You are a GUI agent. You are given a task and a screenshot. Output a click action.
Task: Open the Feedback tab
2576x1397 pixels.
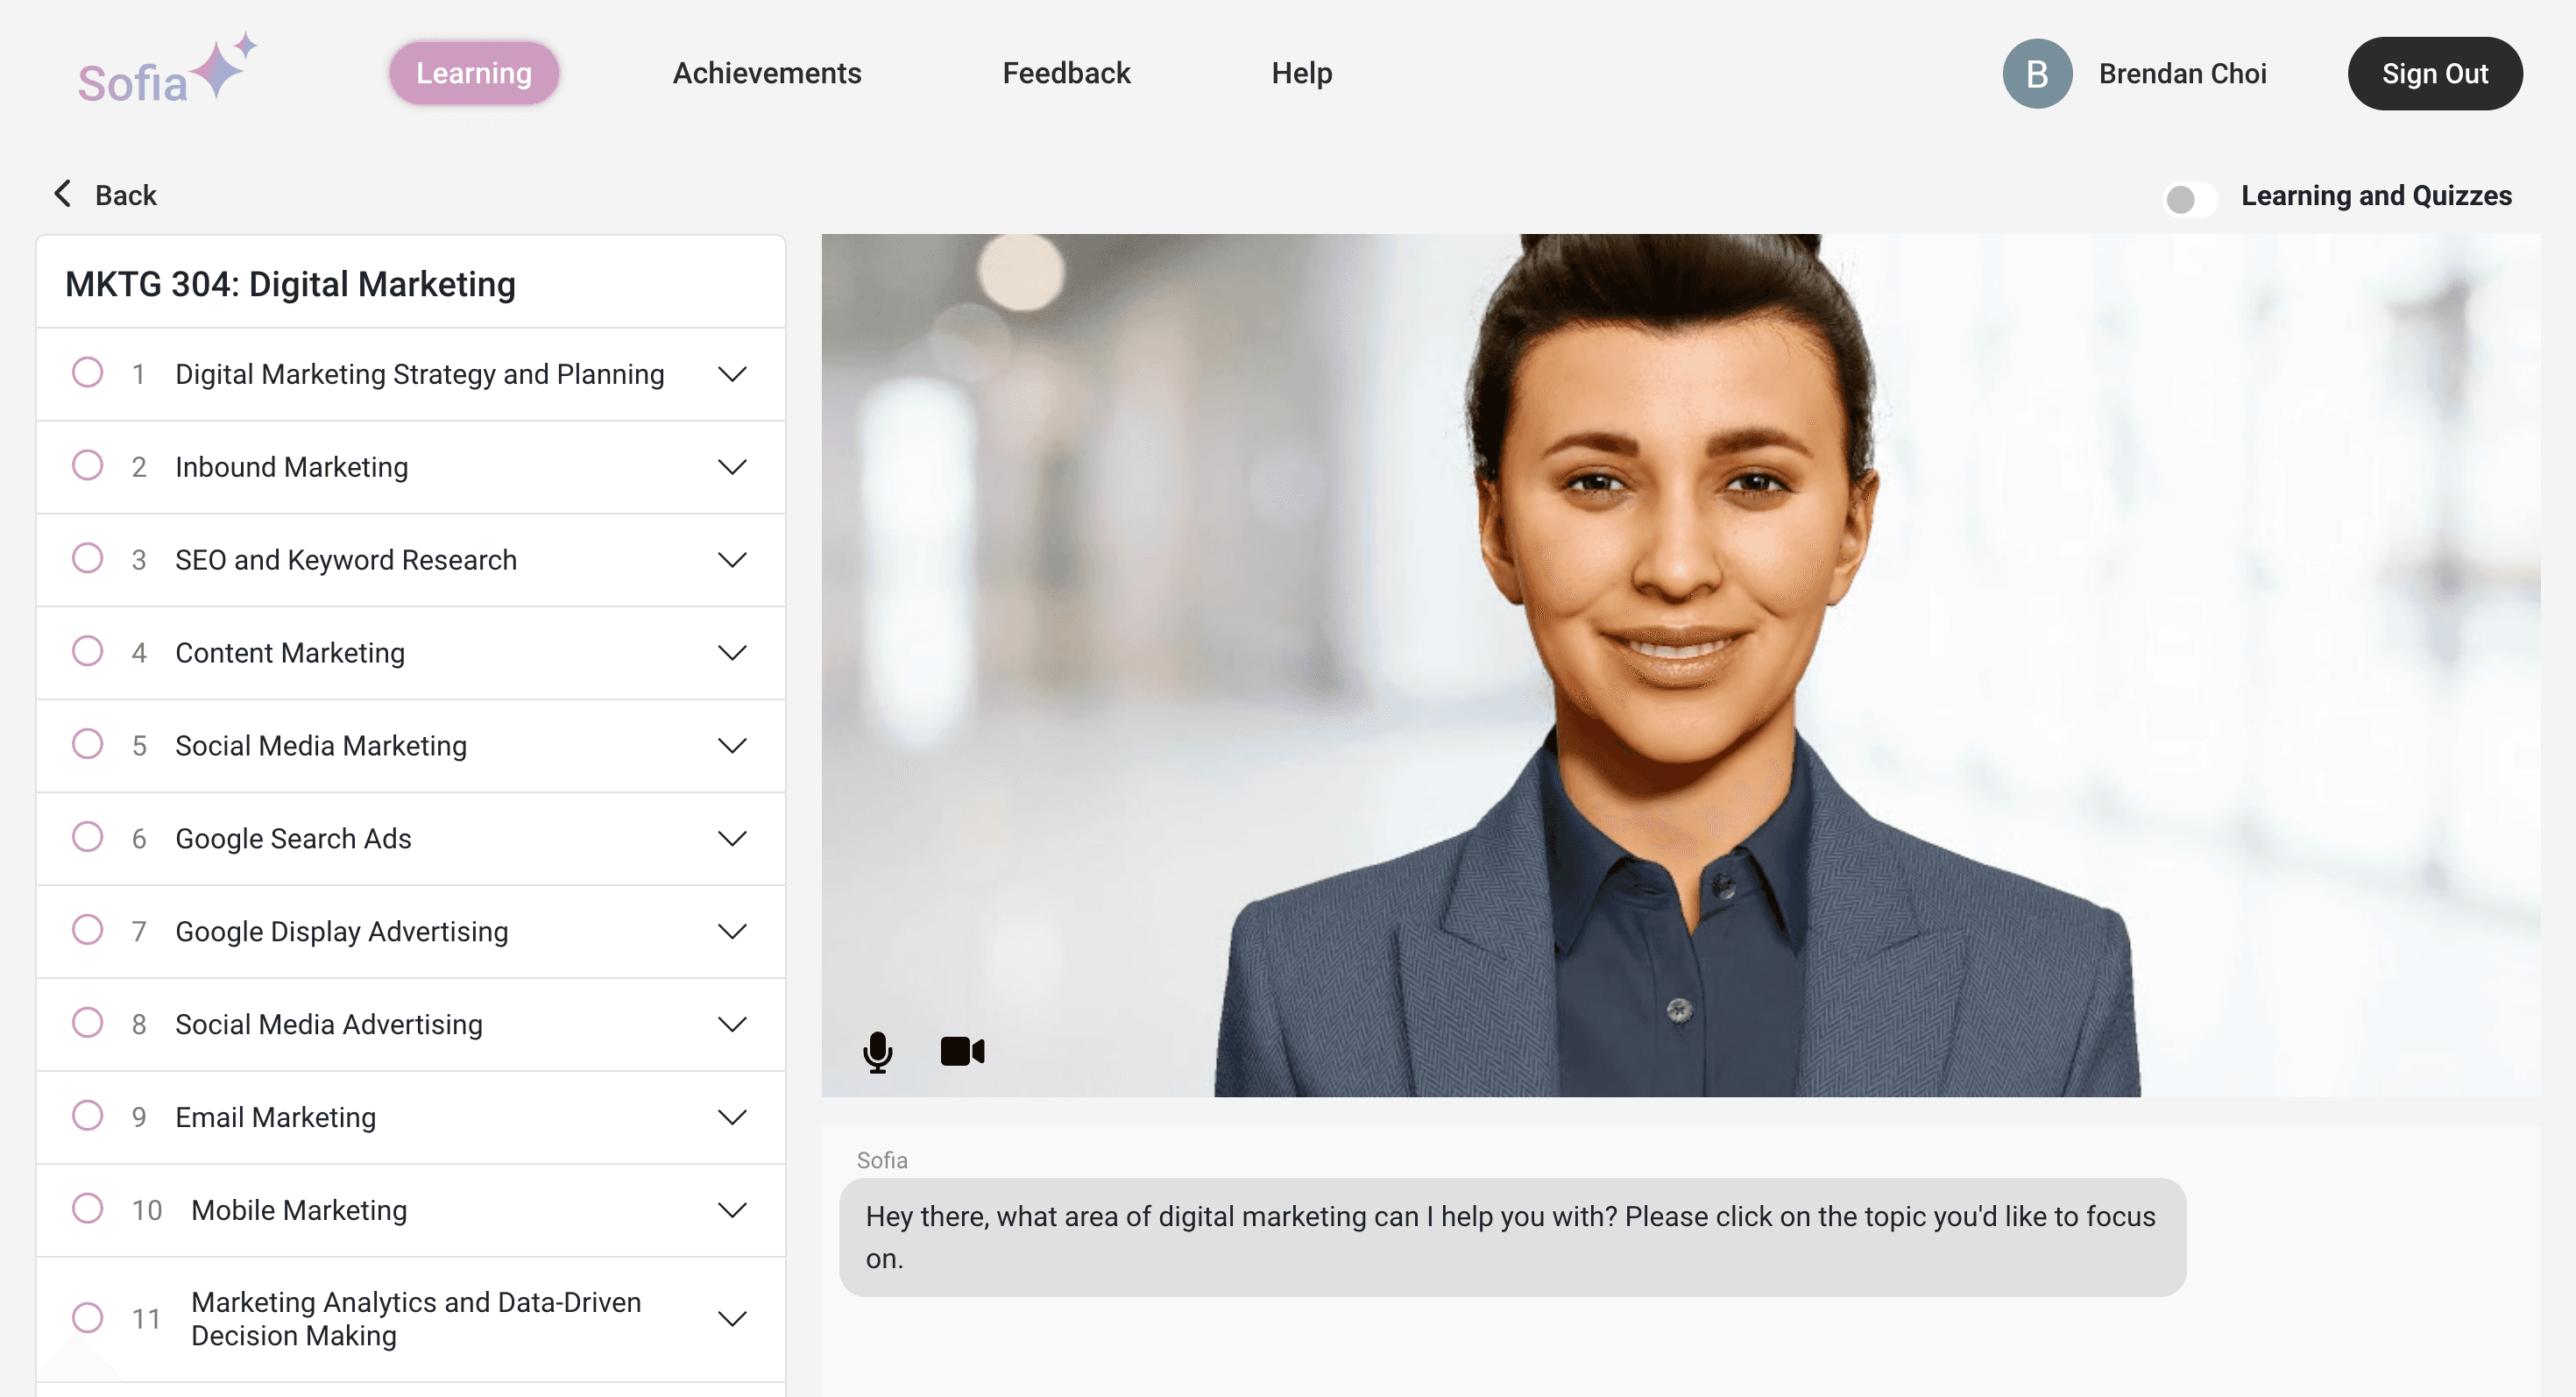(x=1066, y=74)
